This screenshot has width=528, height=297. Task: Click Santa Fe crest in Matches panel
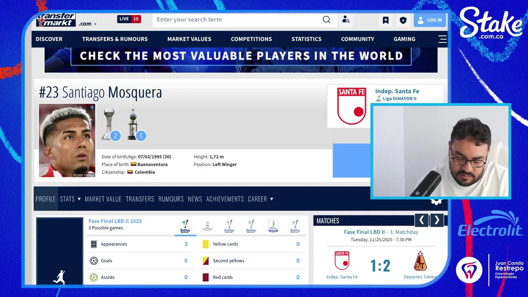342,261
